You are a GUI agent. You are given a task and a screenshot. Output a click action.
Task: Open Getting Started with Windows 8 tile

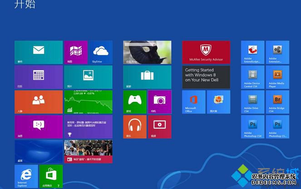click(206, 77)
